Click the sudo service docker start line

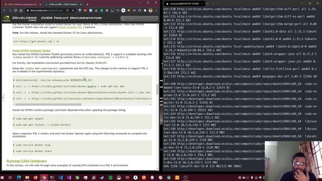click(x=32, y=151)
